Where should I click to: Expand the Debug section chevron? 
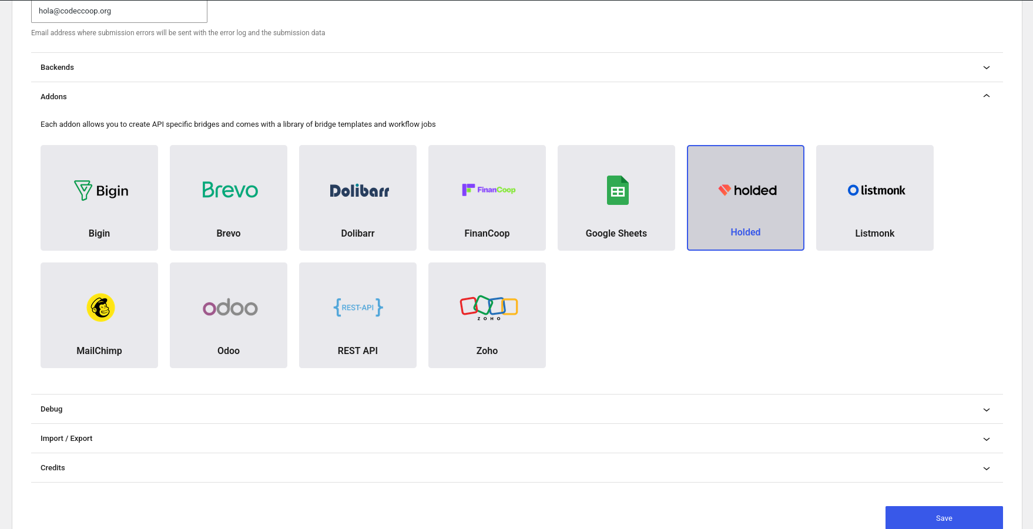coord(986,410)
